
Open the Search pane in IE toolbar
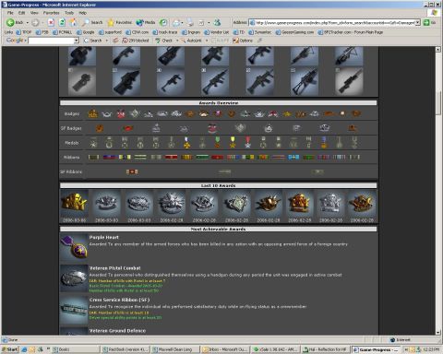pyautogui.click(x=92, y=22)
